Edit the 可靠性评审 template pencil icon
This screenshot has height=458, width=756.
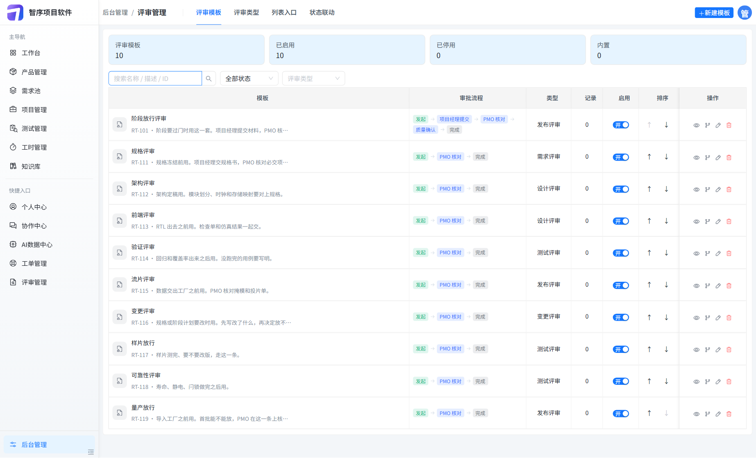pos(718,382)
